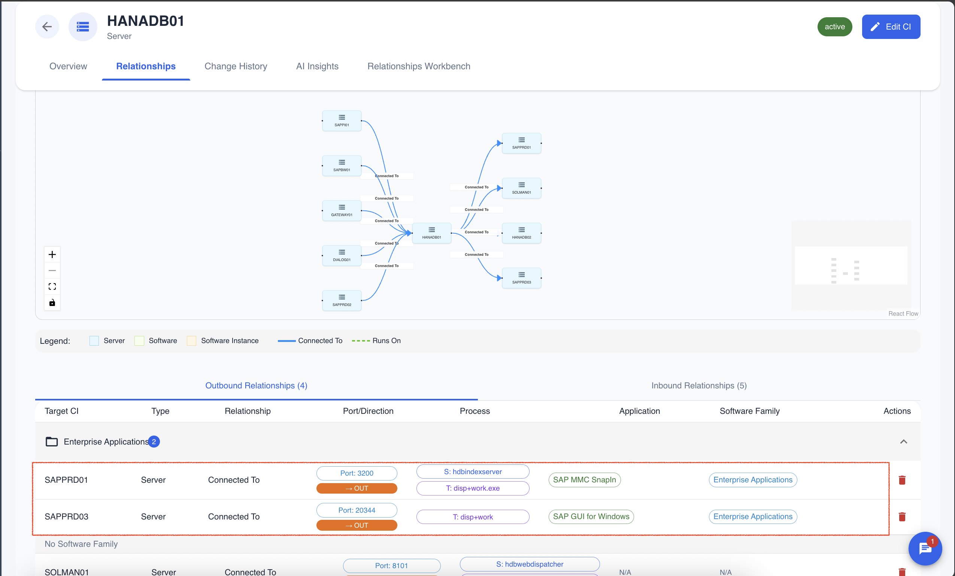Switch to Inbound Relationships tab
This screenshot has width=955, height=576.
click(698, 385)
